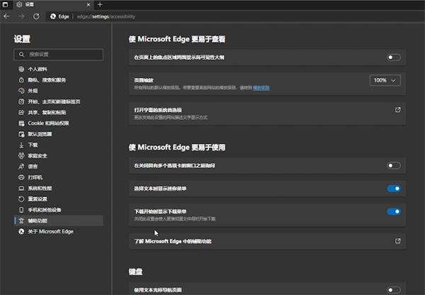Enable 使用文本光标导航页面 switch
Viewport: 425px width, 295px height.
pos(394,290)
